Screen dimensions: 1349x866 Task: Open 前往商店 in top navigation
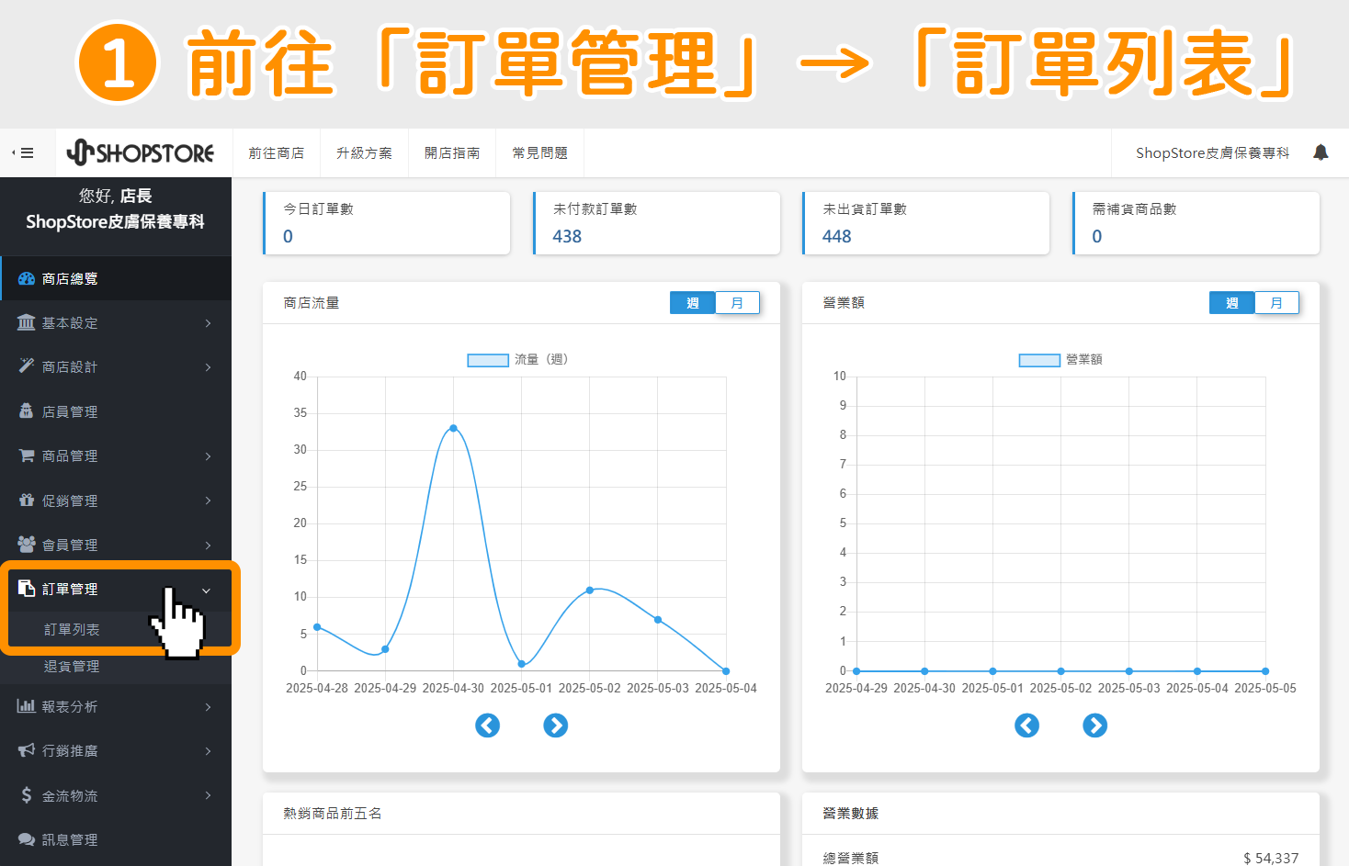(277, 153)
